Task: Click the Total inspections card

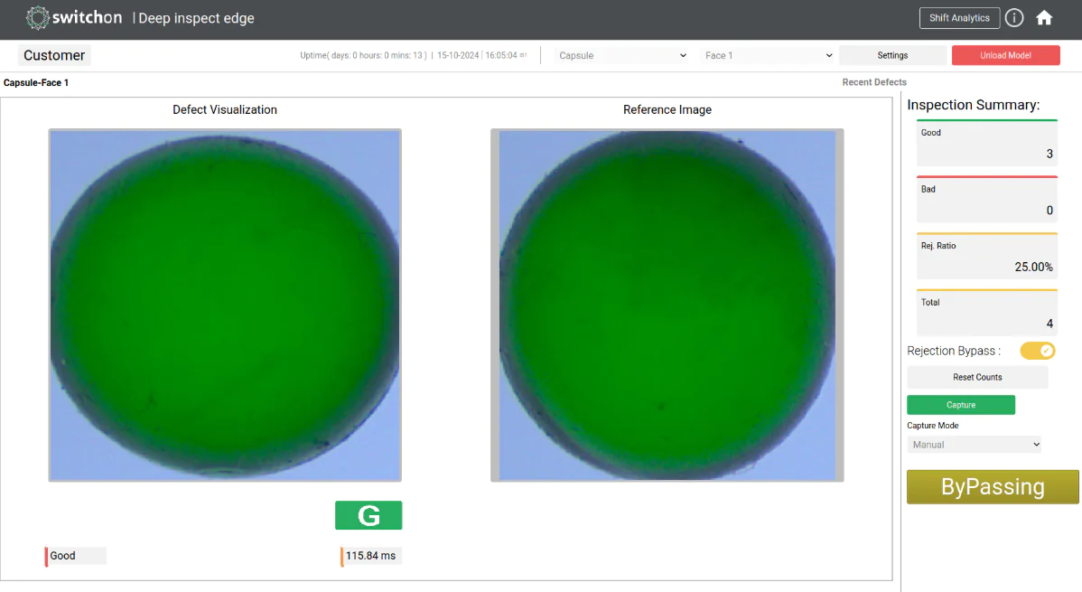Action: tap(986, 313)
